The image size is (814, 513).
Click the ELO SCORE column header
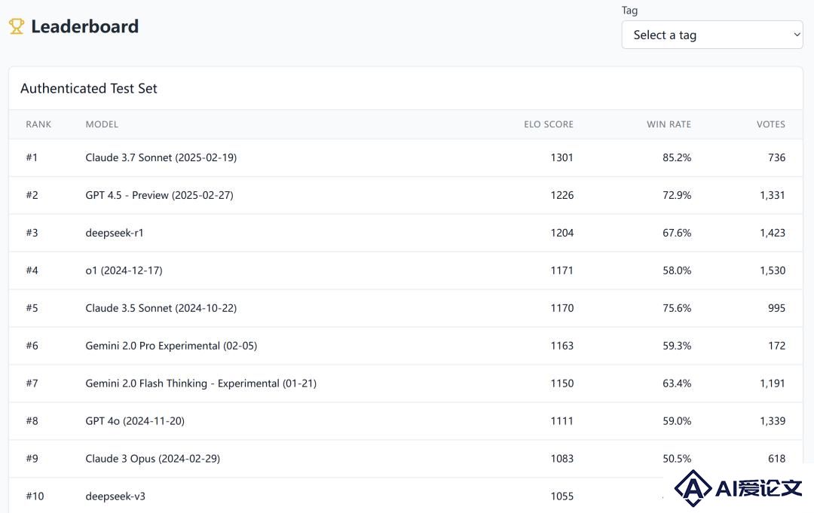pos(548,124)
